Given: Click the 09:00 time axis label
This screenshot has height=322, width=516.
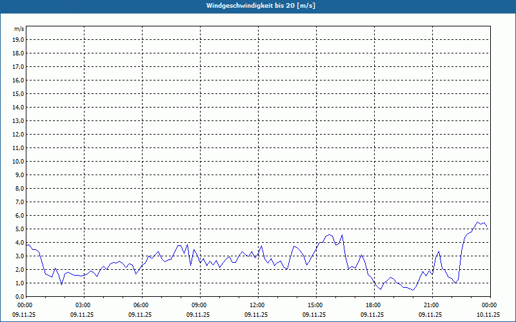Looking at the screenshot, I should point(199,305).
